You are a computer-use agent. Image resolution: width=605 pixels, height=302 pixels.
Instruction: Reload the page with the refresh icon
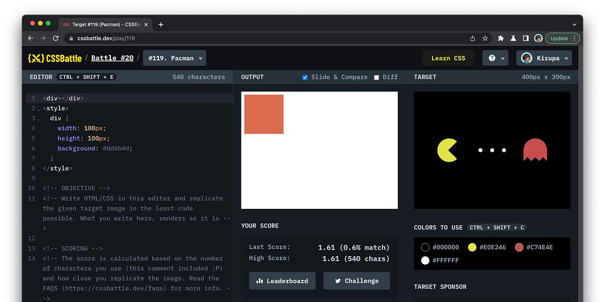click(x=55, y=38)
